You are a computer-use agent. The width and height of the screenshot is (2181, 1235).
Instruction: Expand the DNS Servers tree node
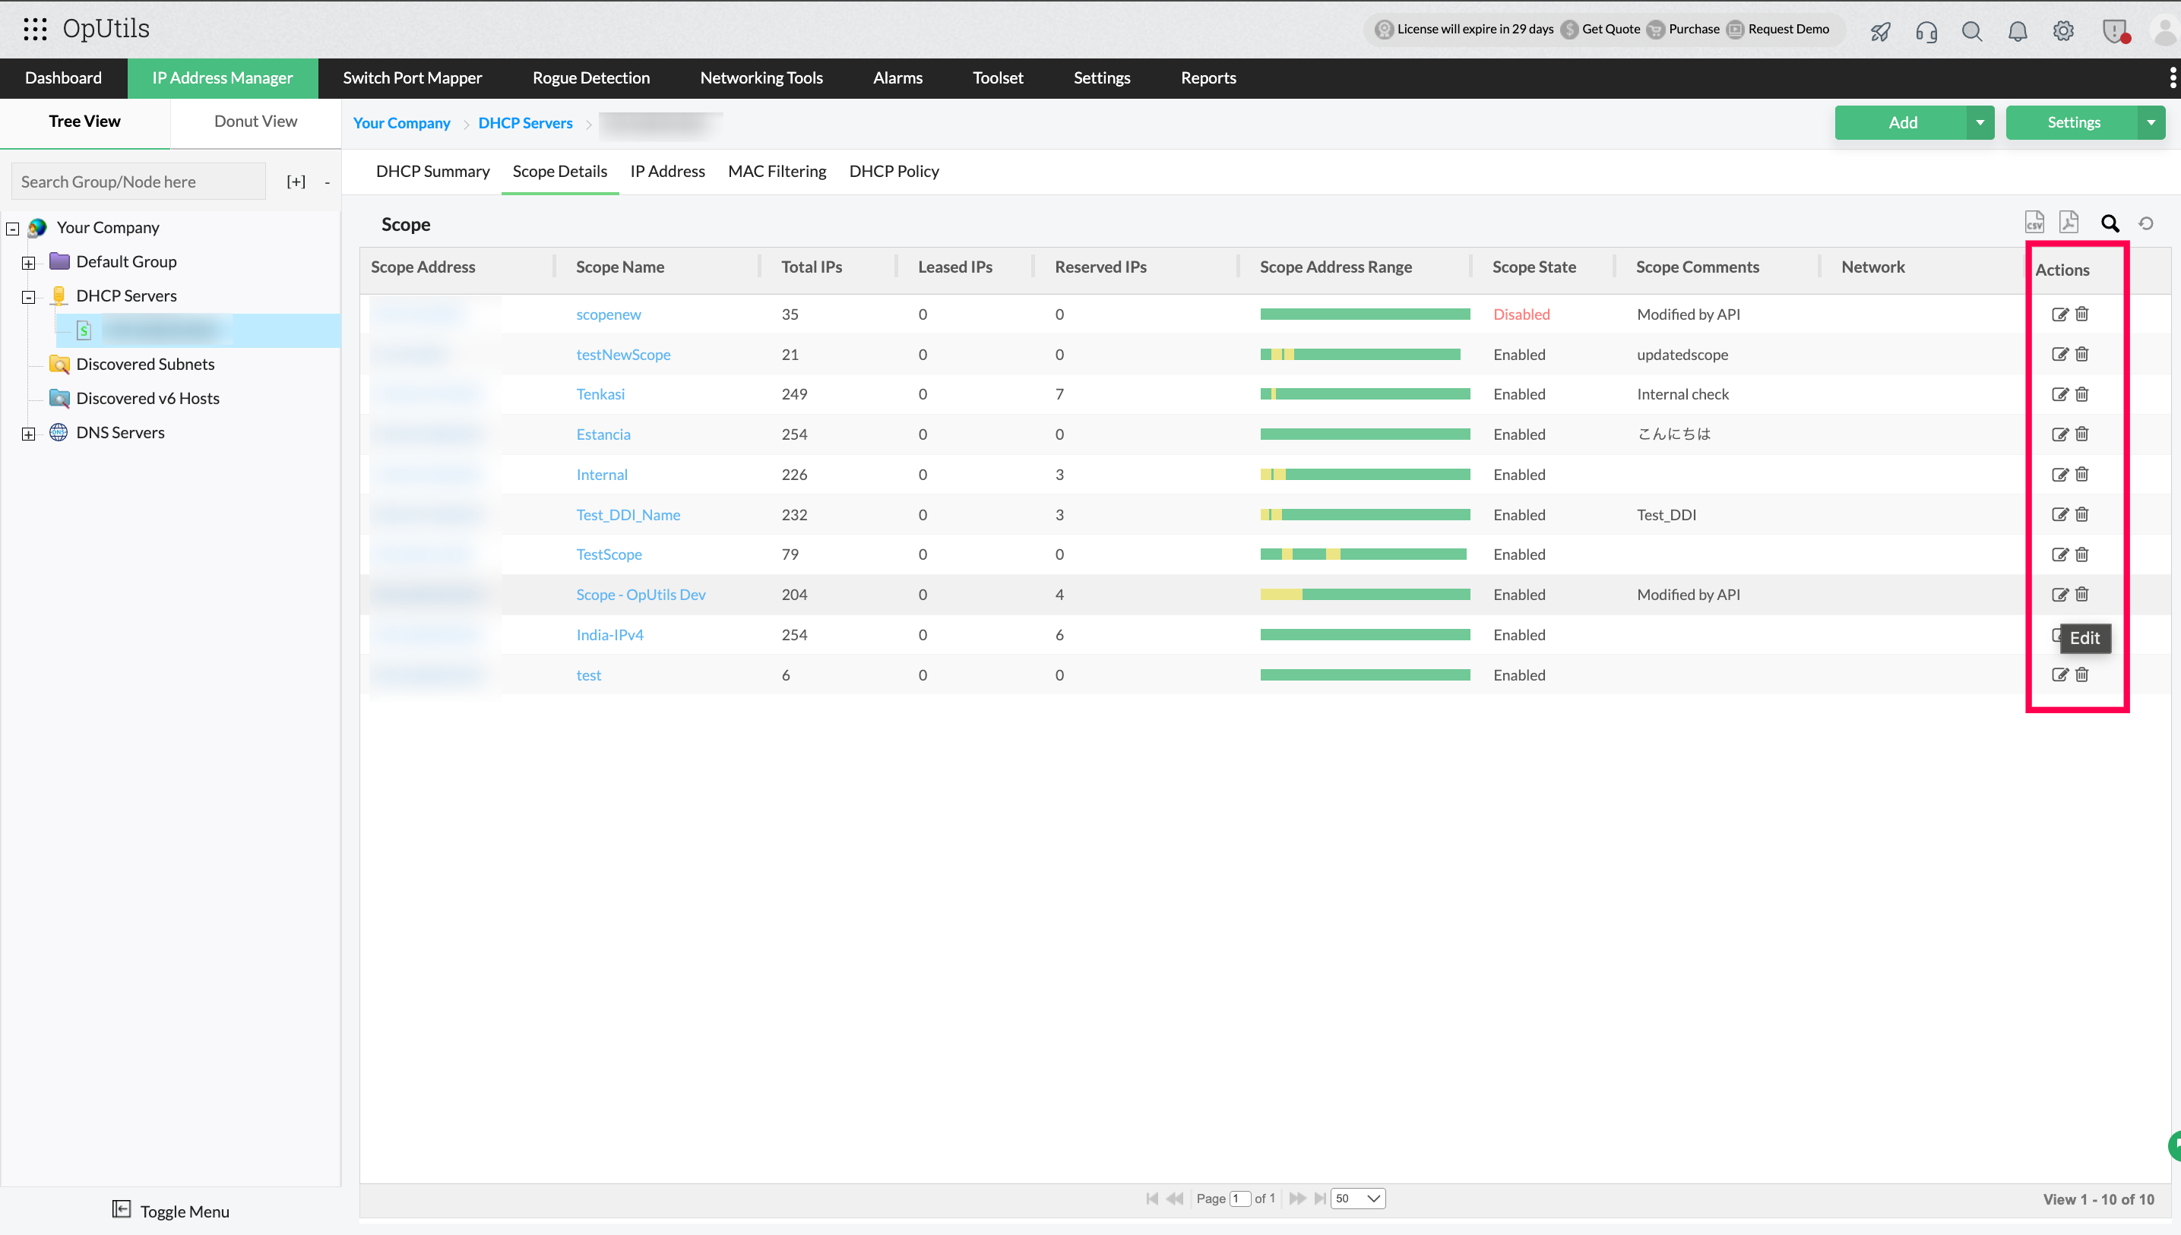[x=28, y=434]
